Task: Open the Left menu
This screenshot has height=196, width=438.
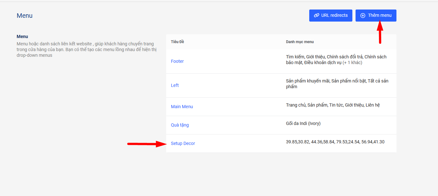Action: click(x=175, y=85)
